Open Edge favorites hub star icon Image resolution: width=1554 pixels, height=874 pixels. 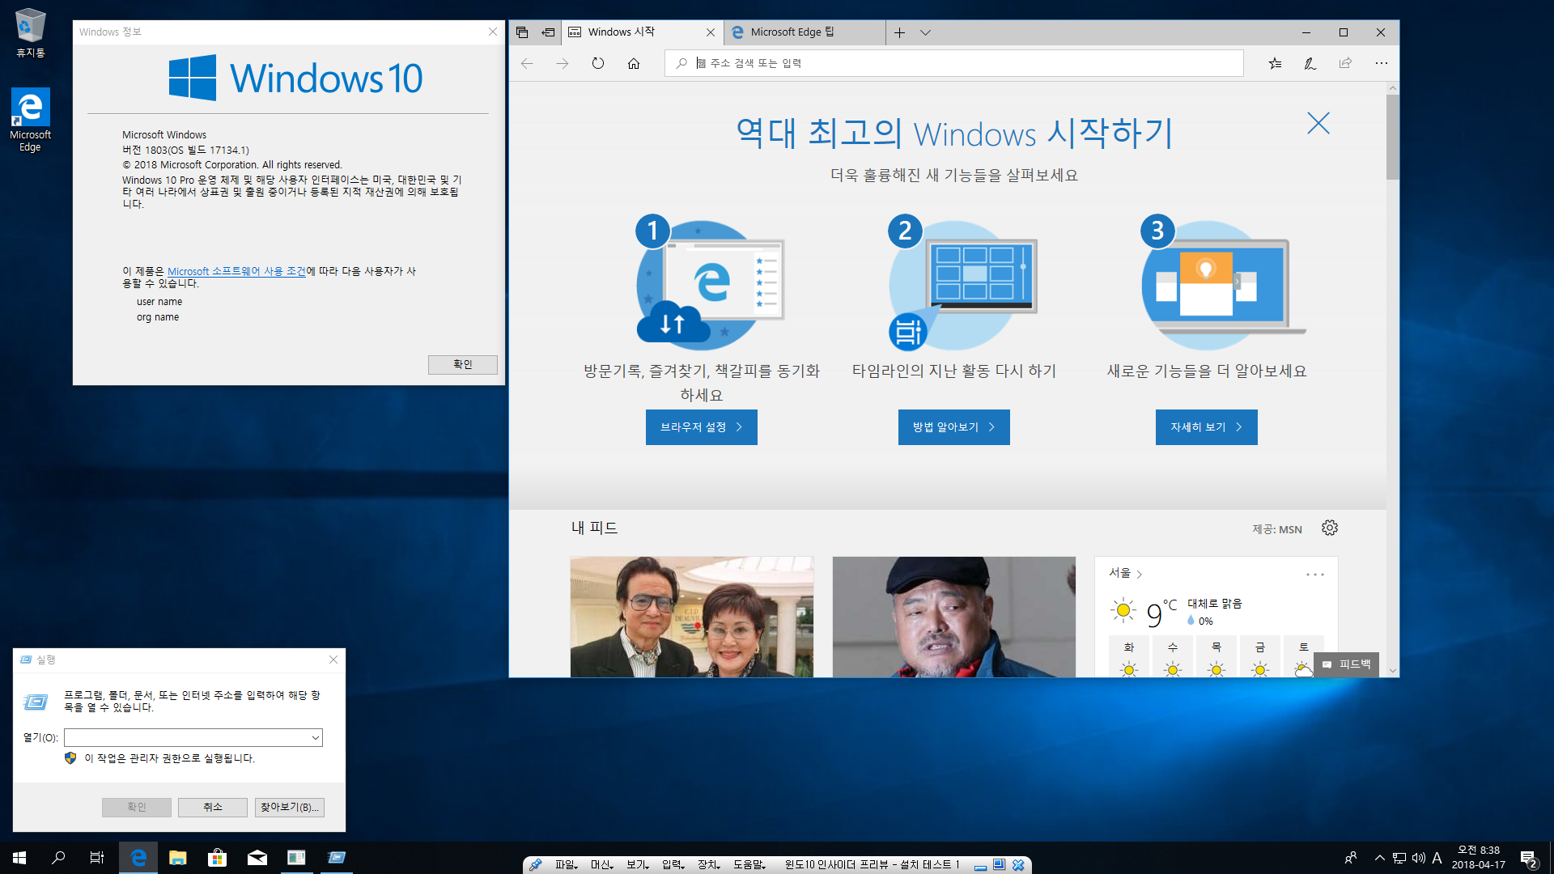pyautogui.click(x=1275, y=63)
